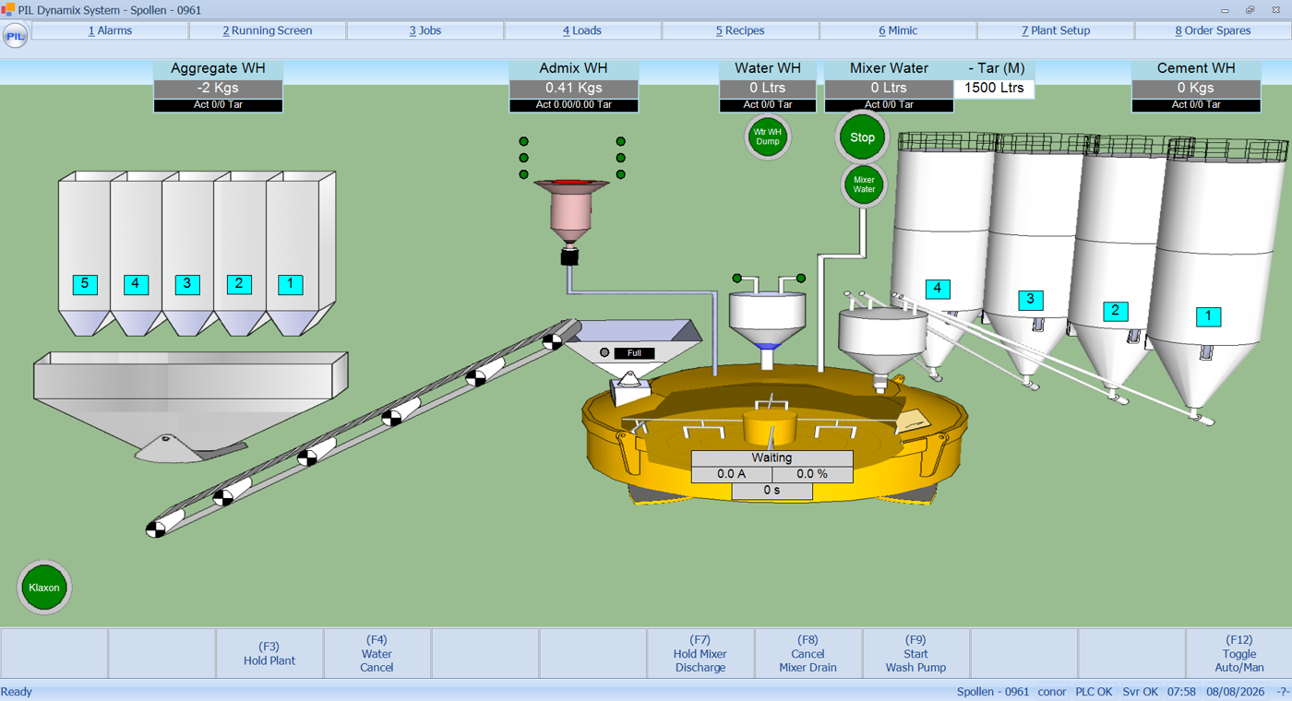The image size is (1292, 701).
Task: Select aggregate bin number 1
Action: (x=291, y=283)
